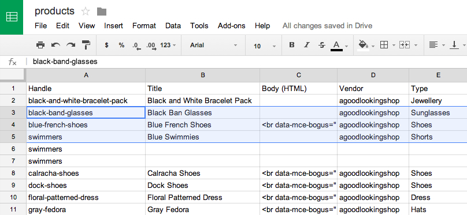Open the Arial font dropdown
Screen dimensions: 467x215
coord(213,45)
